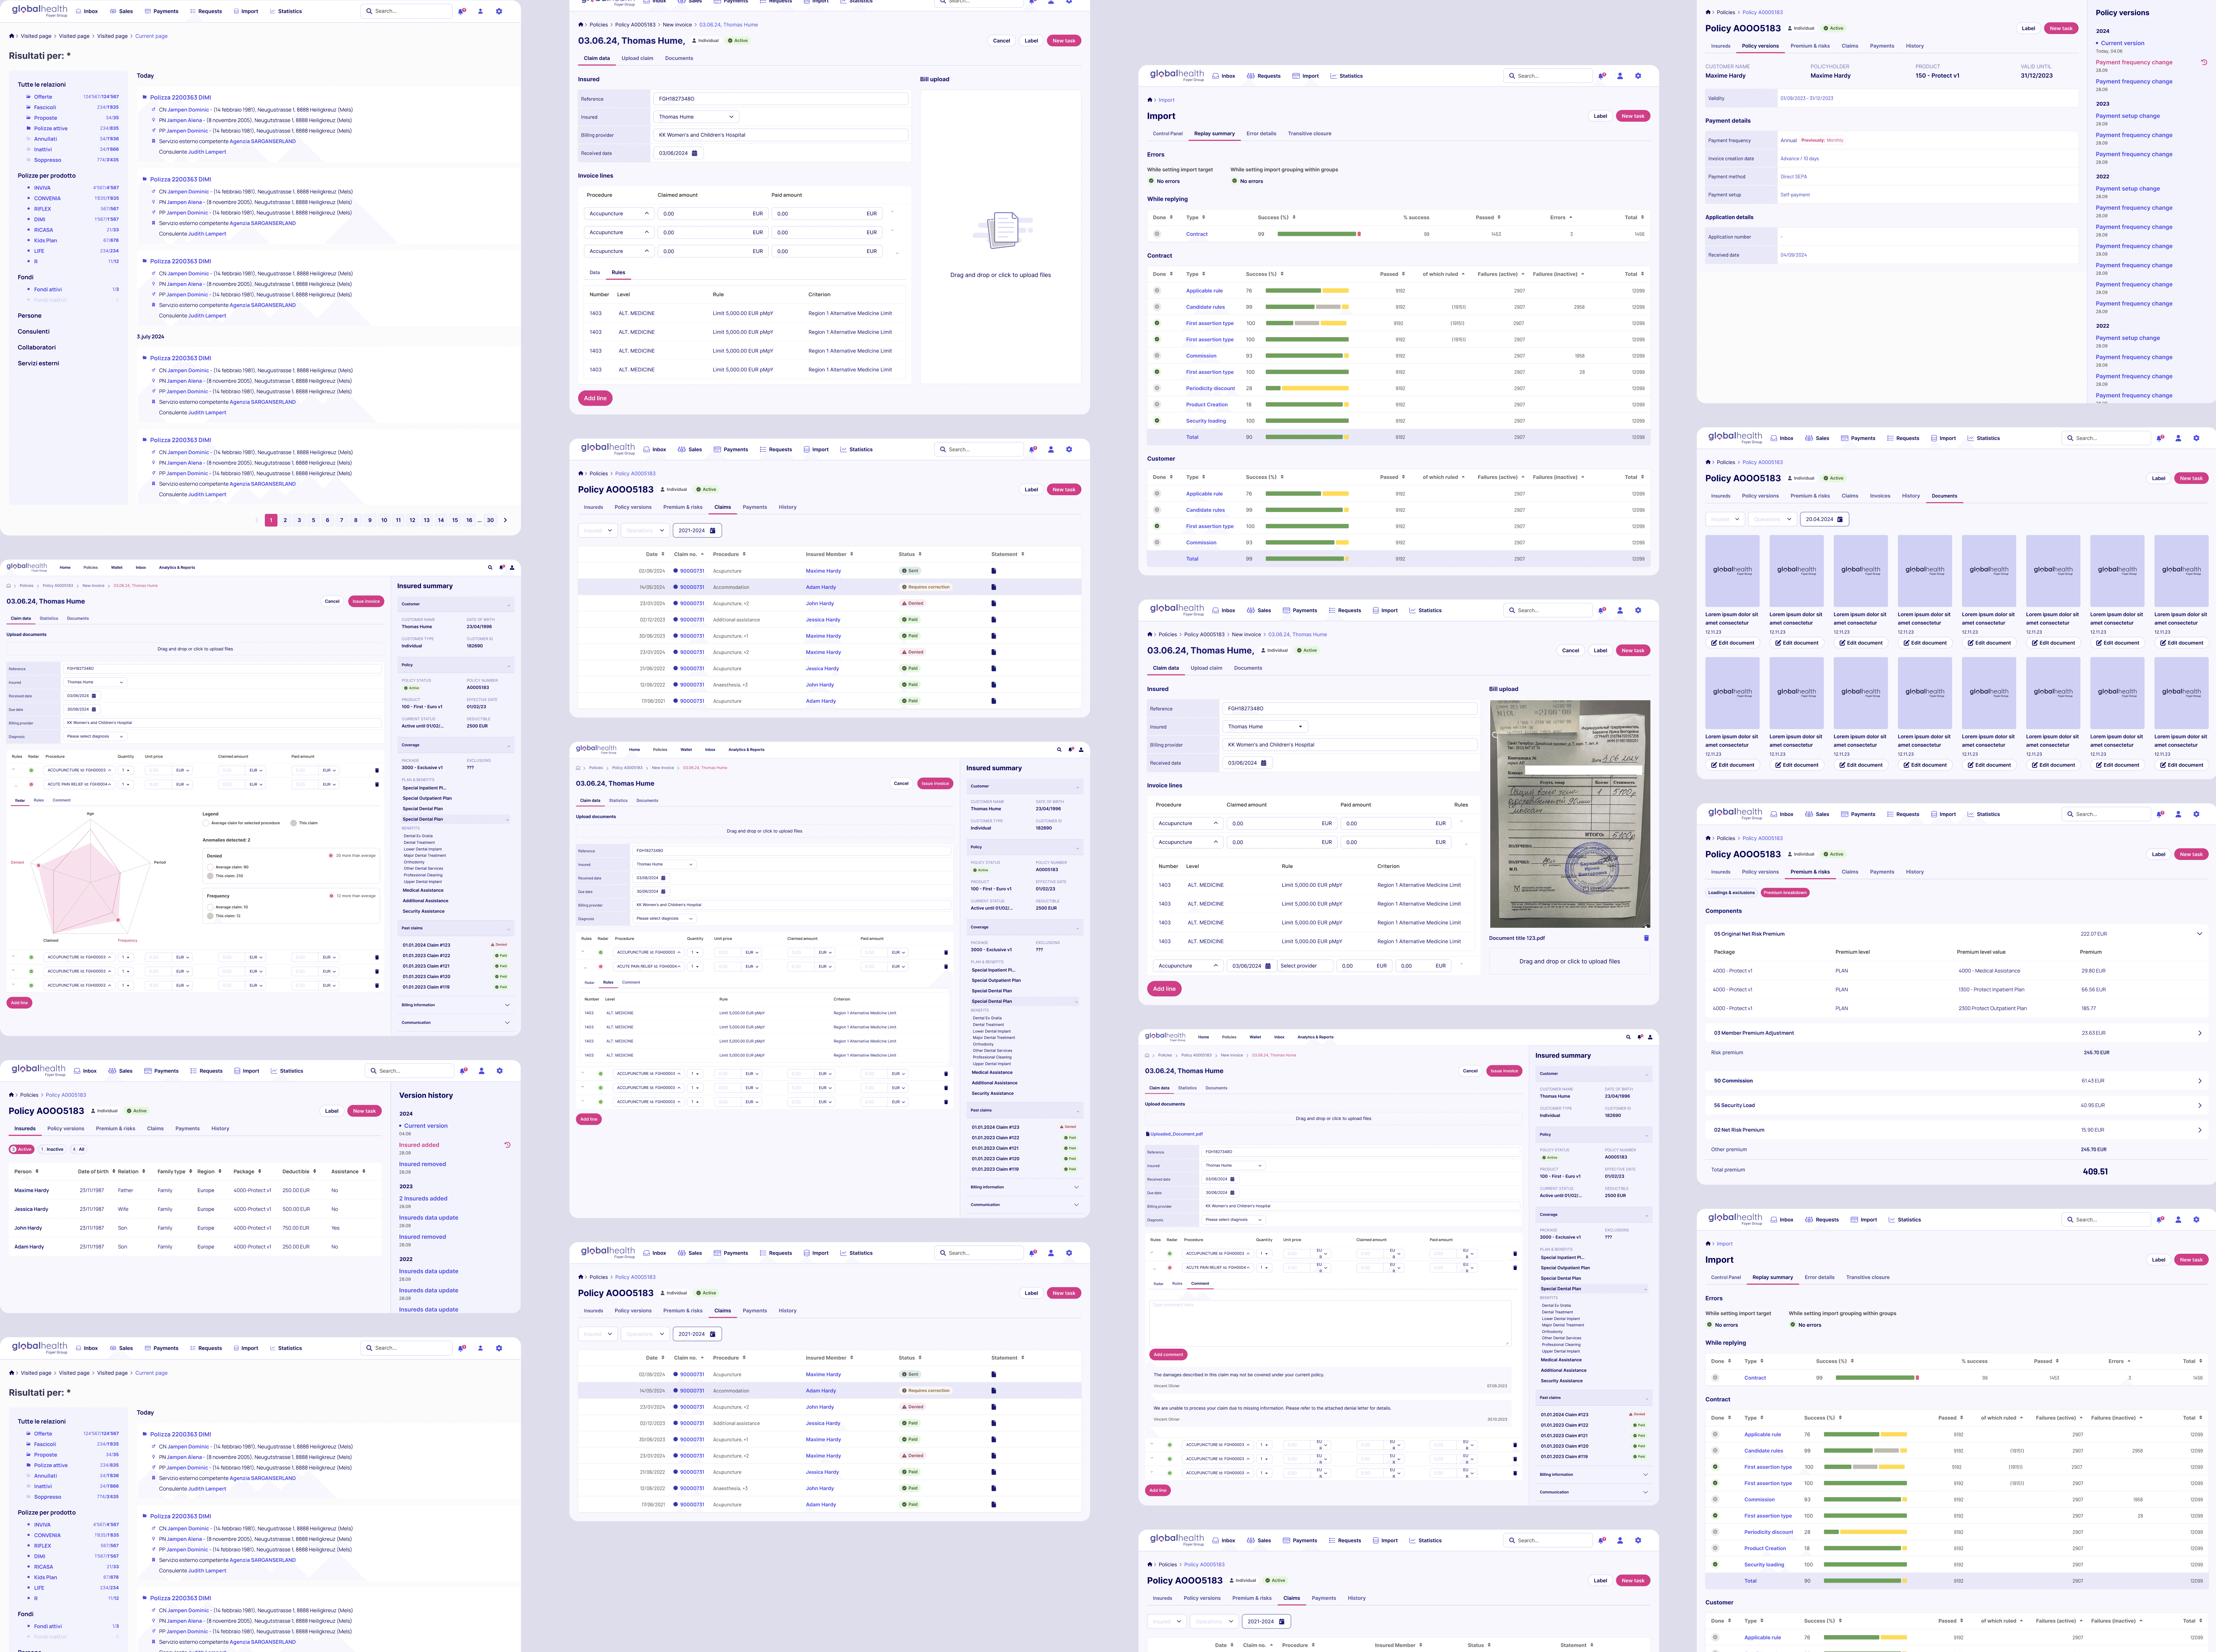The image size is (2216, 1652).
Task: Click John Hardy's "750.00 EUR" deductible cell
Action: tap(296, 1228)
